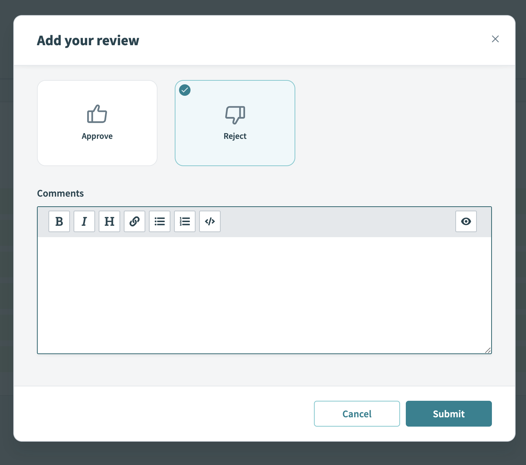Insert a code block in the comment
The width and height of the screenshot is (526, 465).
point(210,221)
